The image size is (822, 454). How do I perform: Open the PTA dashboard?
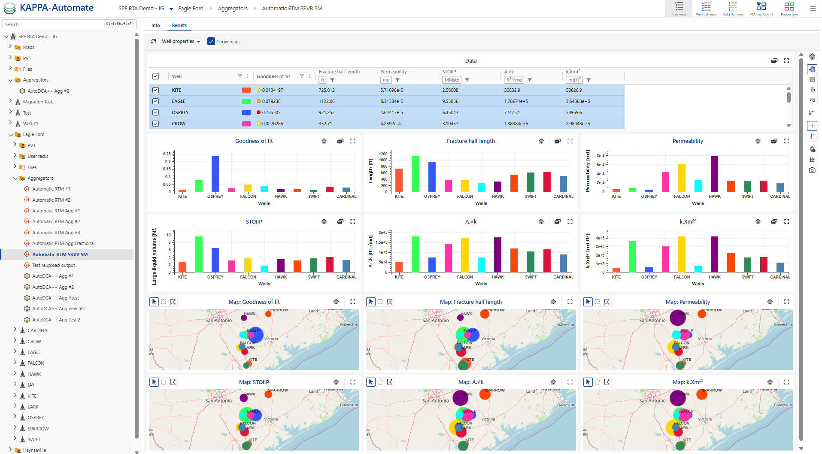(761, 9)
